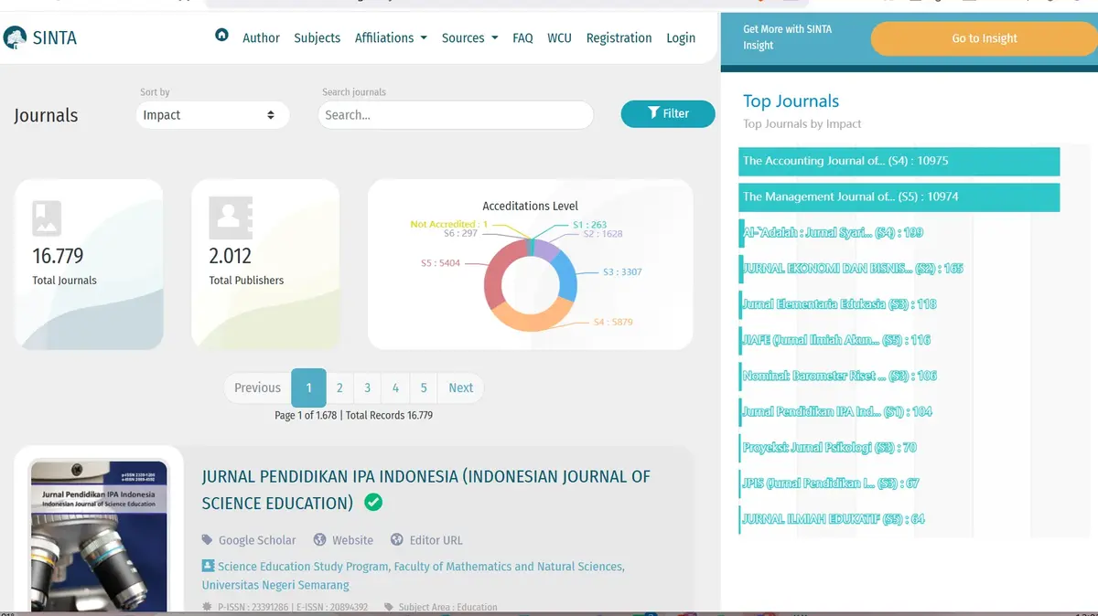This screenshot has height=616, width=1098.
Task: Open JURNAL PENDIDIKAN IPA INDONESIA journal title
Action: pos(425,490)
